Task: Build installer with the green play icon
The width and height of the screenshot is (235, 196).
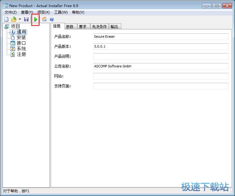Action: point(36,19)
